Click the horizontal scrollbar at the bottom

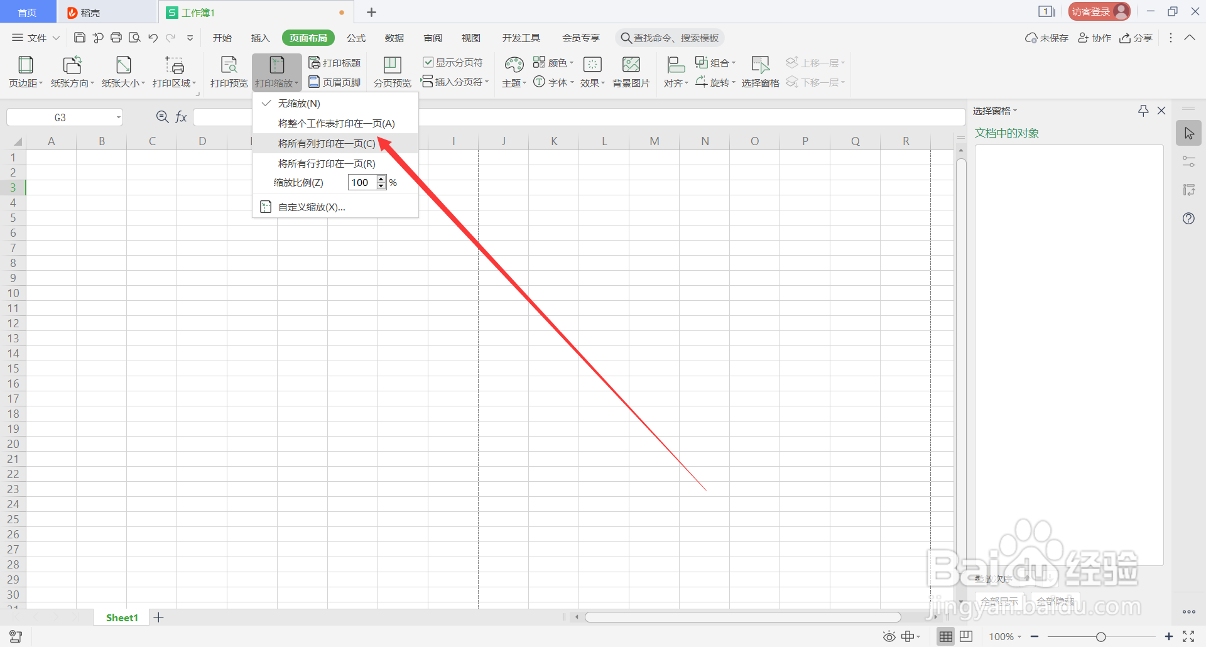click(742, 617)
